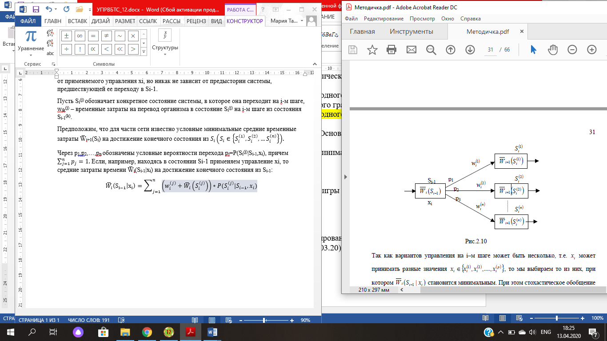Zoom in the PDF with the plus icon

[591, 50]
